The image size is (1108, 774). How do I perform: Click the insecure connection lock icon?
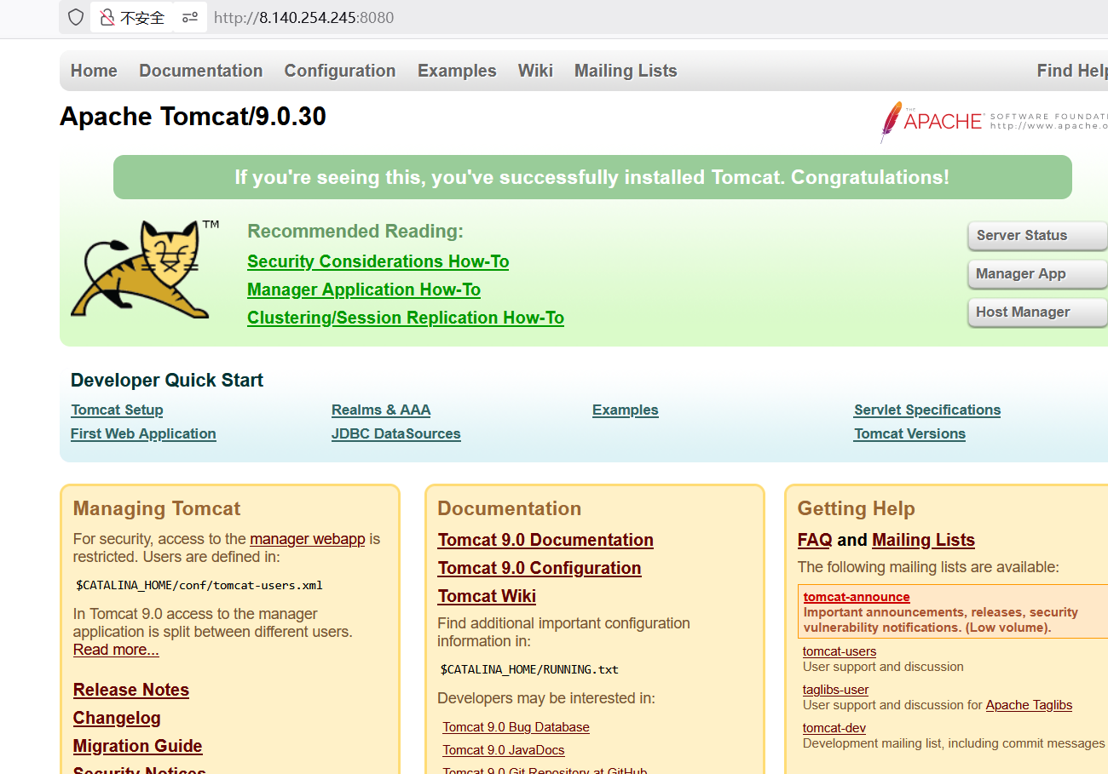tap(107, 17)
